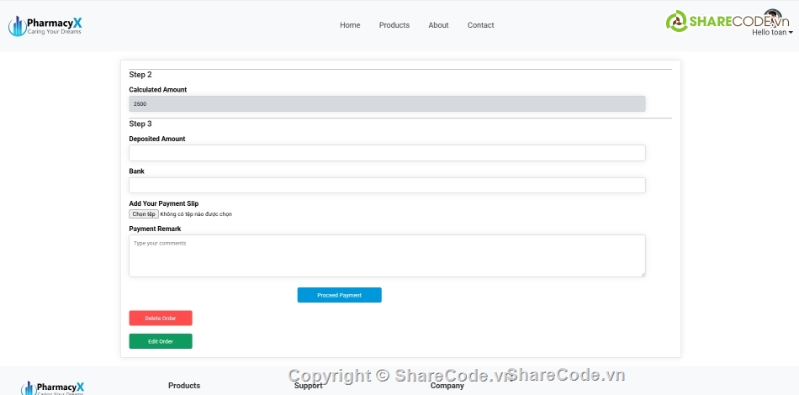Click the Payment Remark comments textarea

coord(387,255)
